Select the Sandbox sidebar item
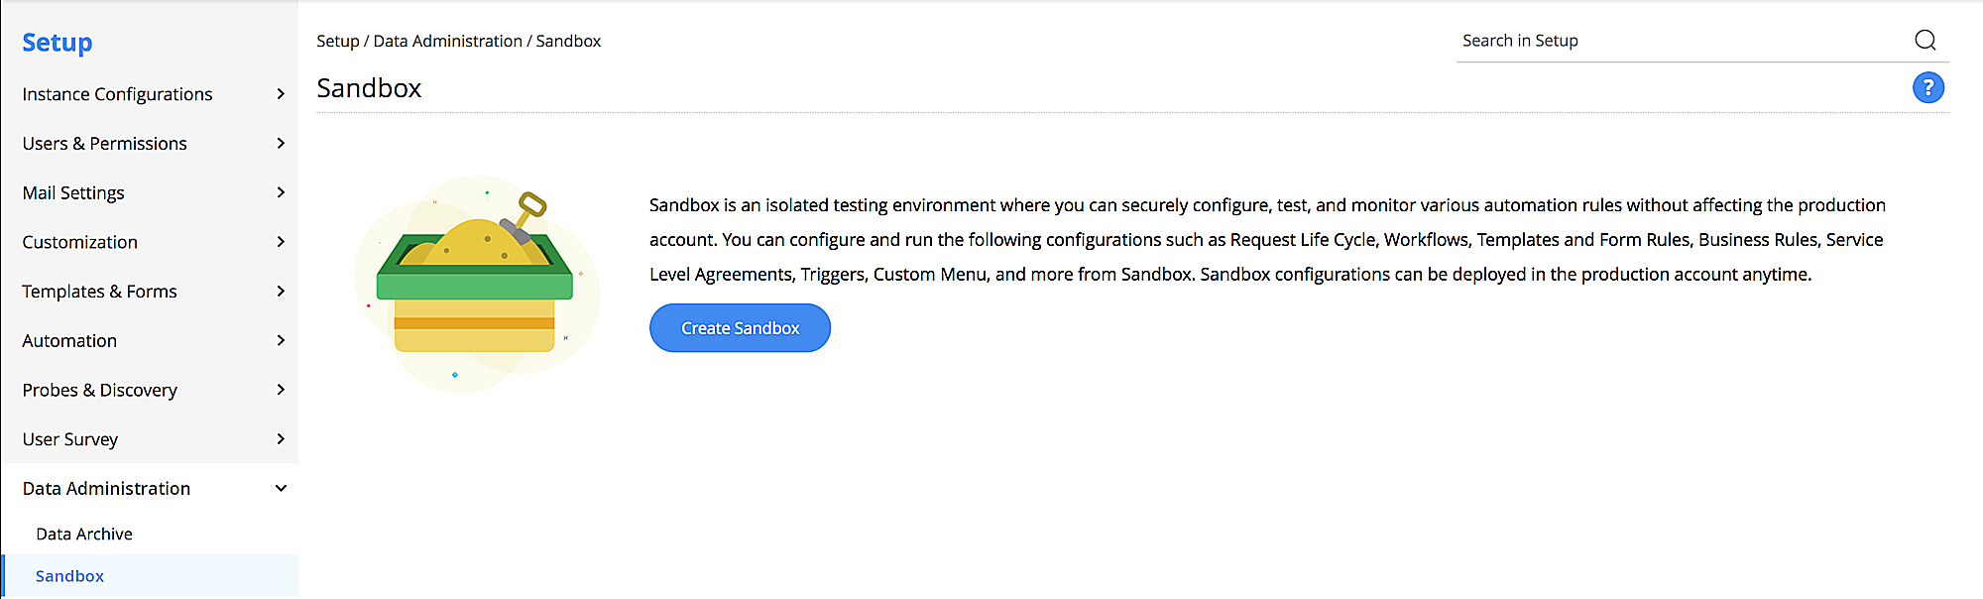 point(69,576)
